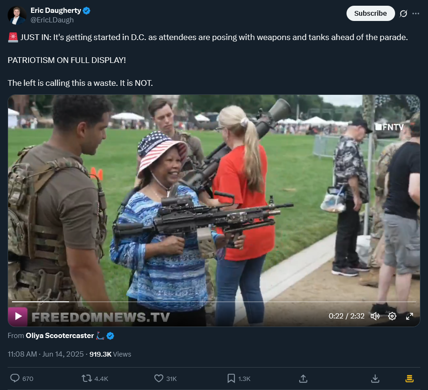The width and height of the screenshot is (428, 390).
Task: Reply using the comment bubble icon
Action: pyautogui.click(x=15, y=378)
